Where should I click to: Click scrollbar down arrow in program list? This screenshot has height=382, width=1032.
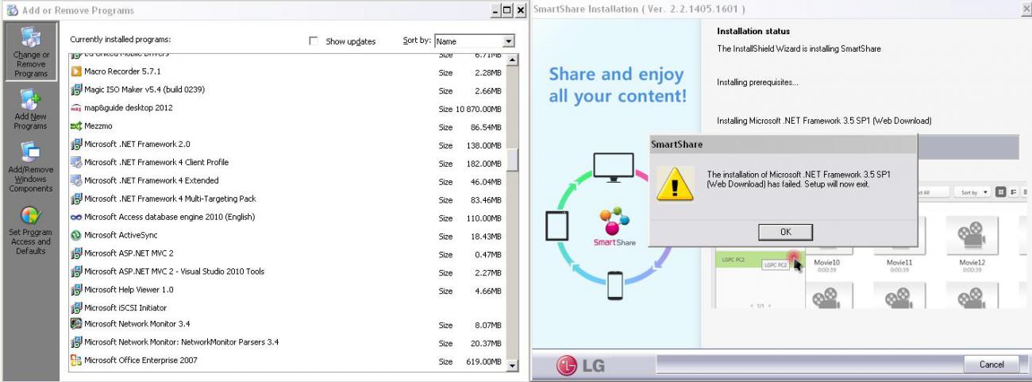[512, 365]
